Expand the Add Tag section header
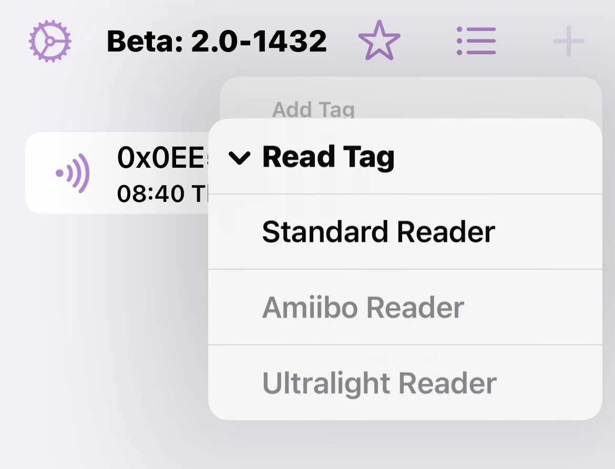615x469 pixels. pyautogui.click(x=313, y=109)
